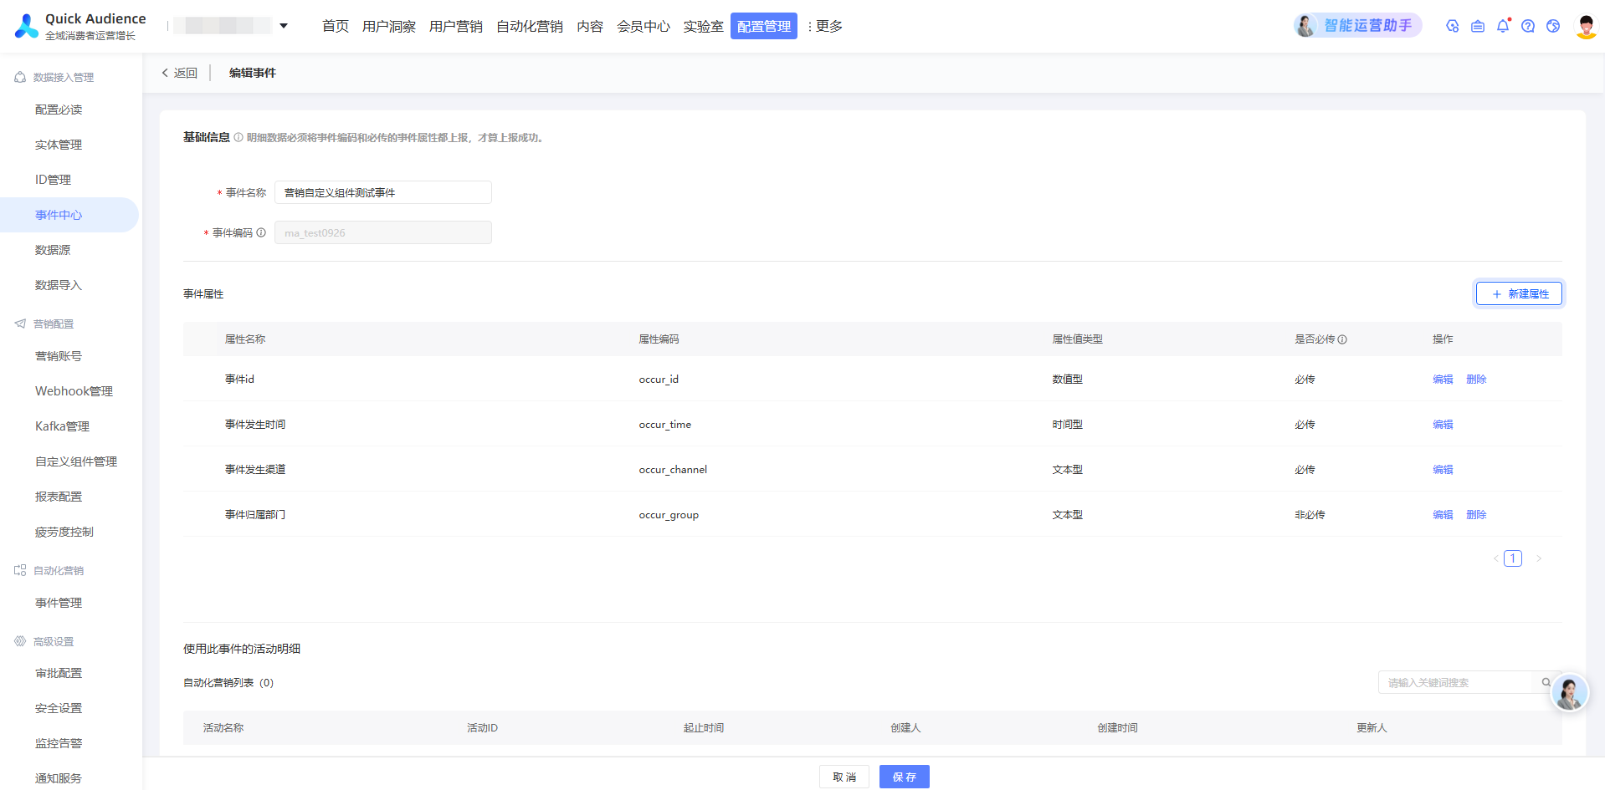This screenshot has width=1605, height=790.
Task: Open the workspace dropdown arrow
Action: pos(284,26)
